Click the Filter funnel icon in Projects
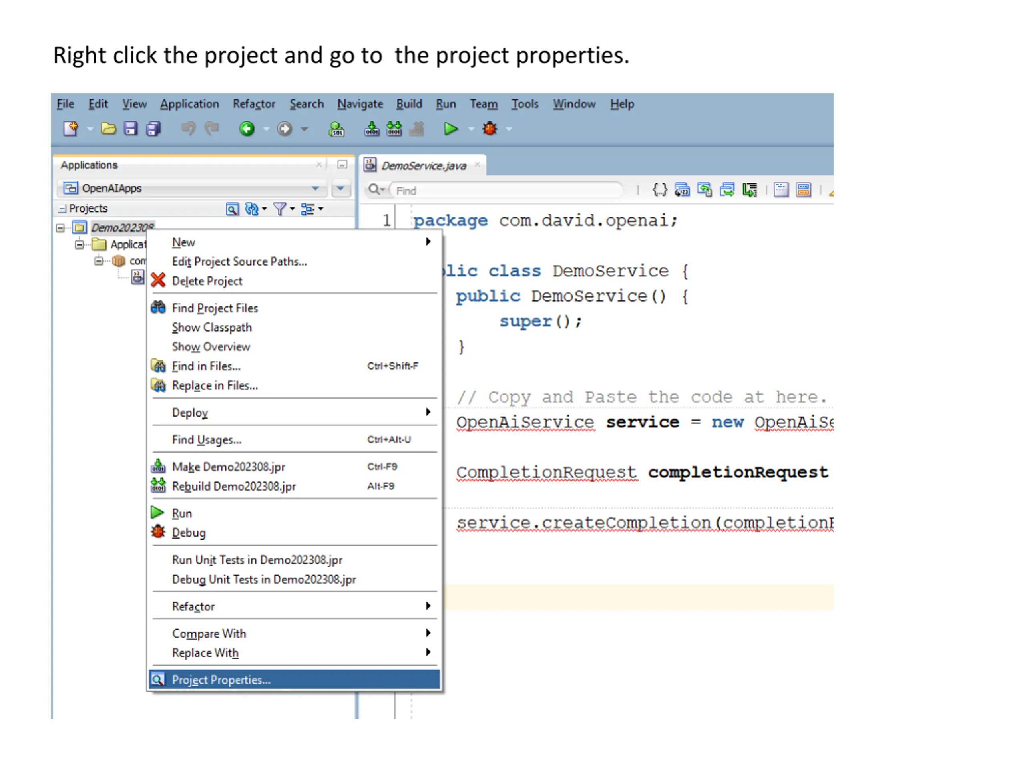Screen dimensions: 1025x769 pyautogui.click(x=280, y=209)
